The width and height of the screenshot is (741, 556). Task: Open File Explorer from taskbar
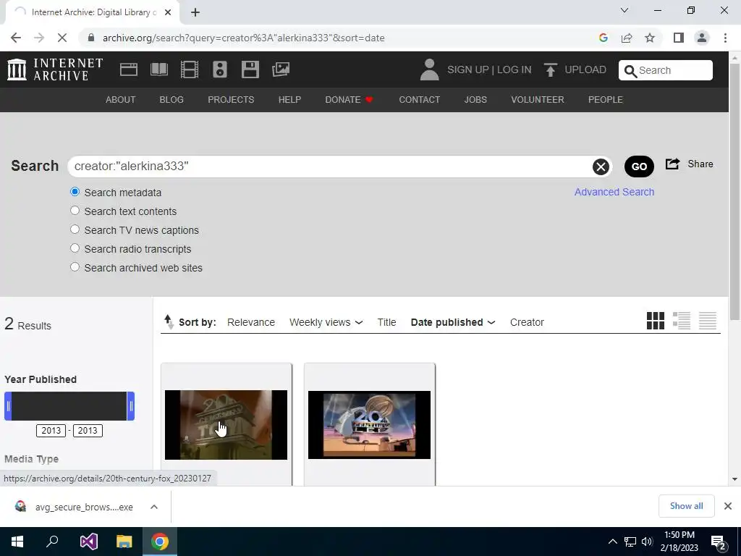point(124,542)
